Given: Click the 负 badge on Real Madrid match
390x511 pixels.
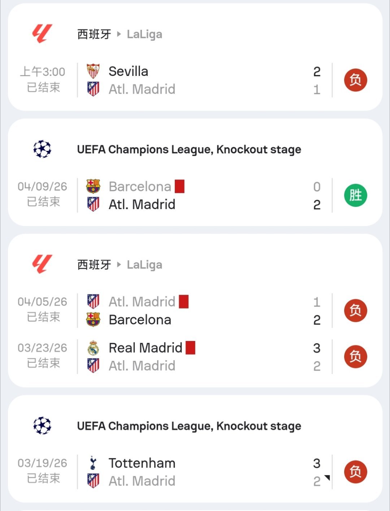Looking at the screenshot, I should click(355, 357).
